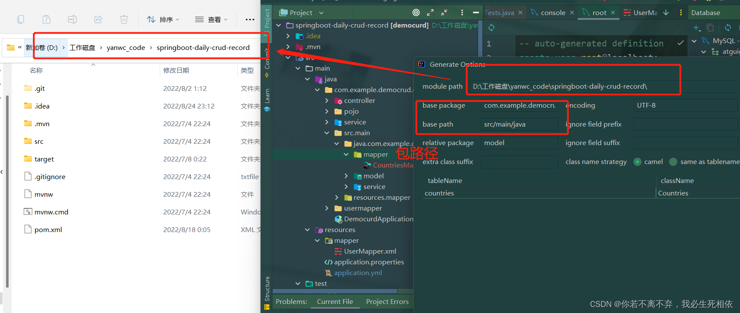The width and height of the screenshot is (740, 313).
Task: Open UserMapper.xml in the project tree
Action: [x=370, y=251]
